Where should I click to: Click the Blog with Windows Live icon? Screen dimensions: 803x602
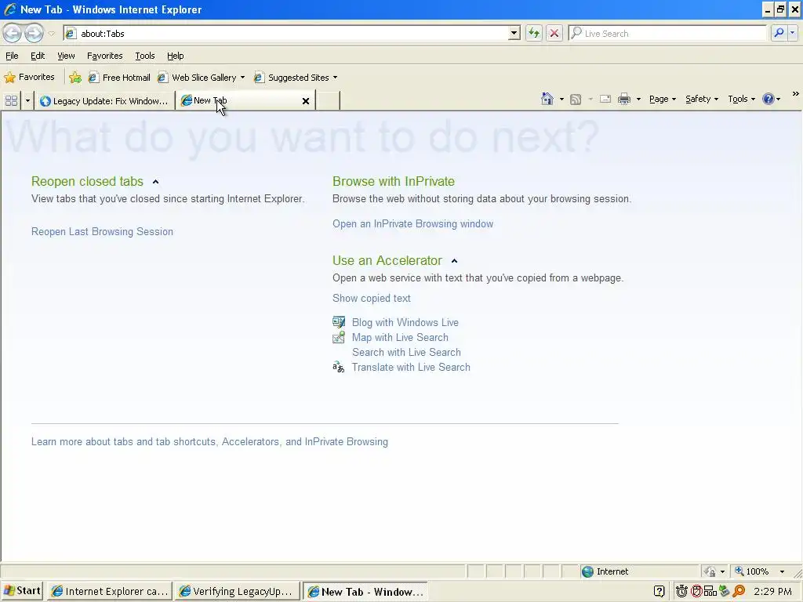point(339,322)
